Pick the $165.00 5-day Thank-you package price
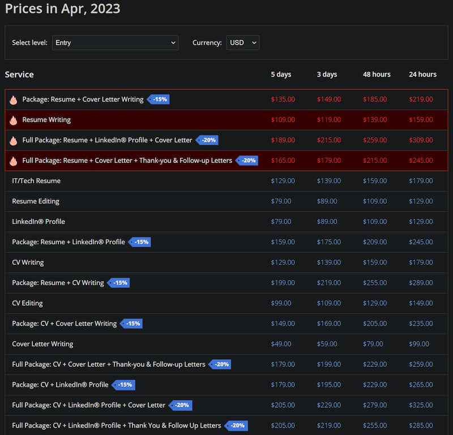Screen dimensions: 453x435 point(283,161)
